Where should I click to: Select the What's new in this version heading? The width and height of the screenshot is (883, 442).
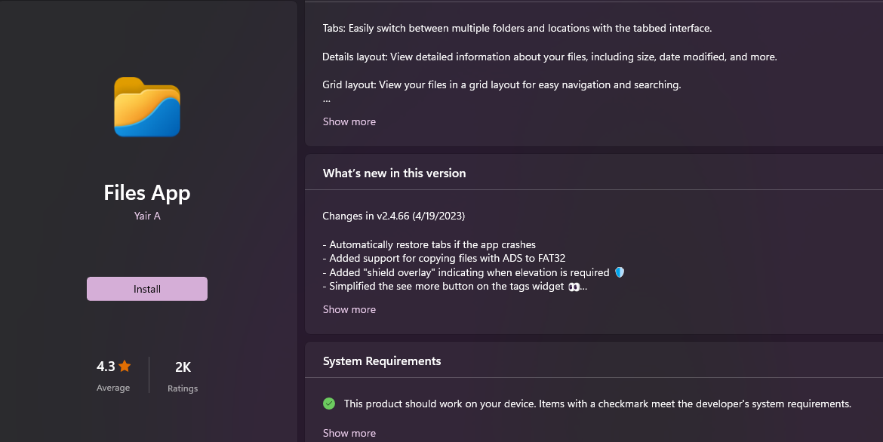coord(394,173)
